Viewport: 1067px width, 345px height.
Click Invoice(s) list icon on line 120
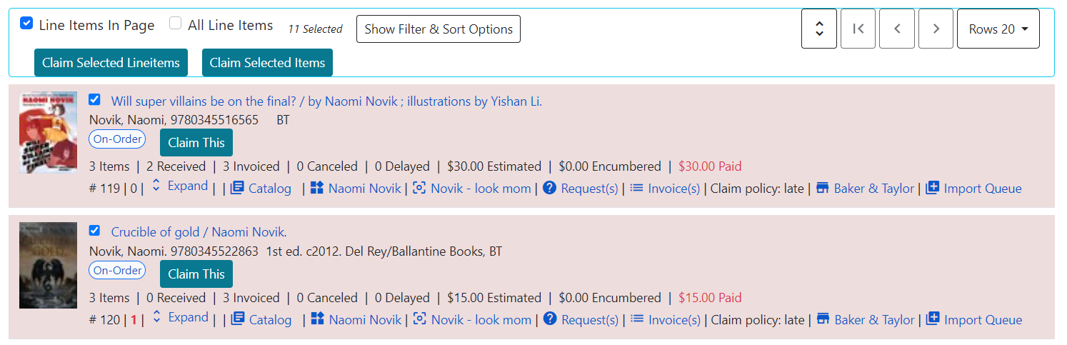tap(637, 319)
